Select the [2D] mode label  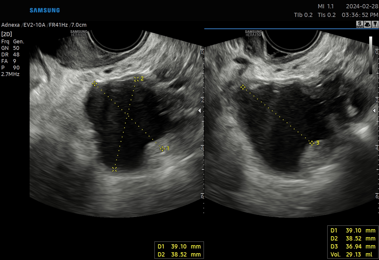tap(7, 34)
